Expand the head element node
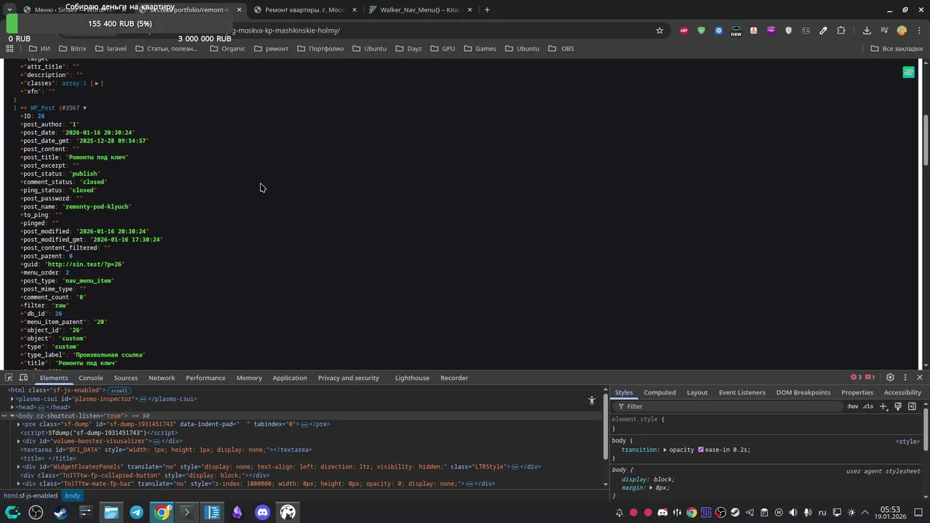The width and height of the screenshot is (930, 523). (x=12, y=408)
